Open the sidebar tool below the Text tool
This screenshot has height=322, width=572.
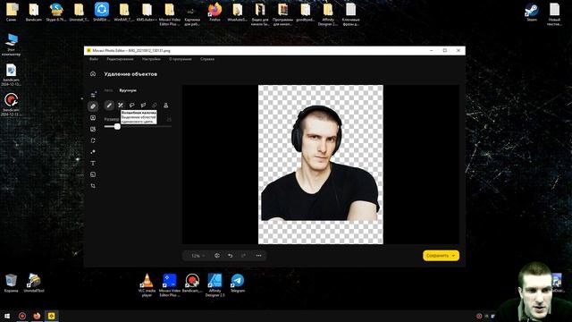coord(93,174)
